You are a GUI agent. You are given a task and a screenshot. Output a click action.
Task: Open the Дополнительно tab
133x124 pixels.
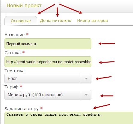click(56, 21)
